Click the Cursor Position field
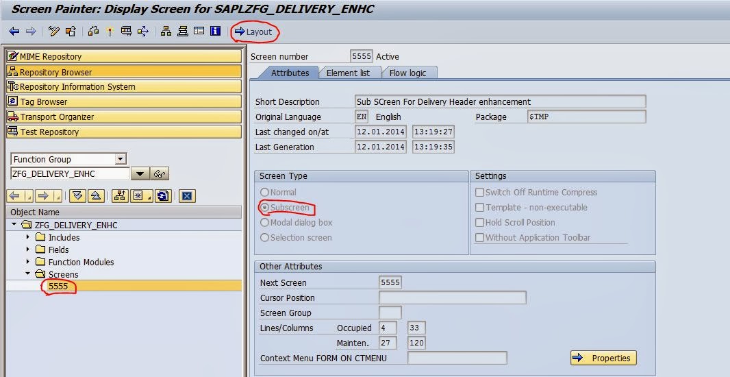730x377 pixels. tap(453, 297)
